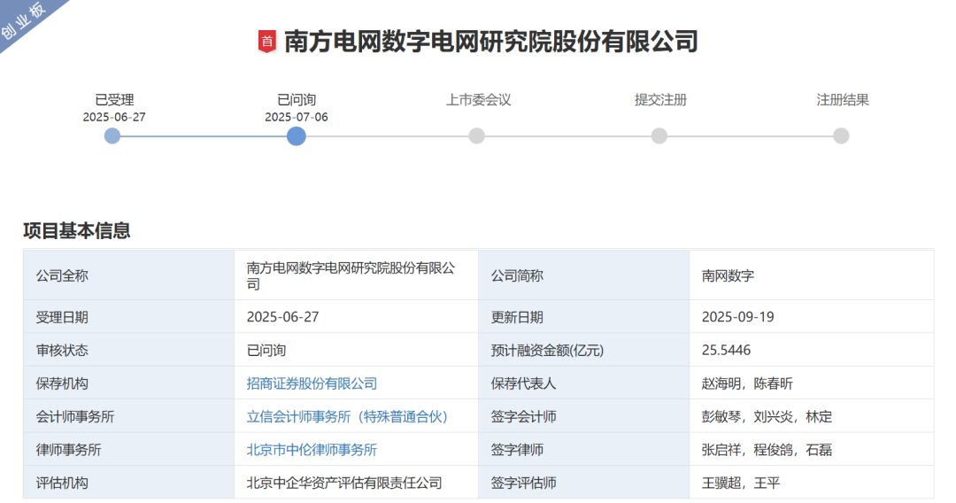Click the red 首 badge icon
The image size is (956, 503).
click(x=267, y=42)
